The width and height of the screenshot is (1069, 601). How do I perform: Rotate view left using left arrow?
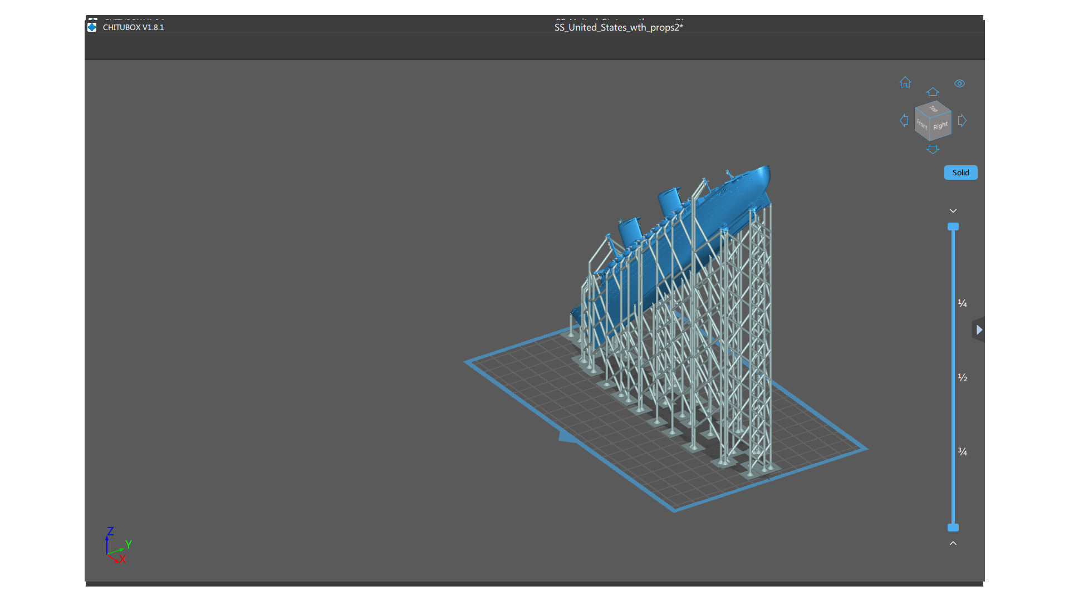[904, 121]
